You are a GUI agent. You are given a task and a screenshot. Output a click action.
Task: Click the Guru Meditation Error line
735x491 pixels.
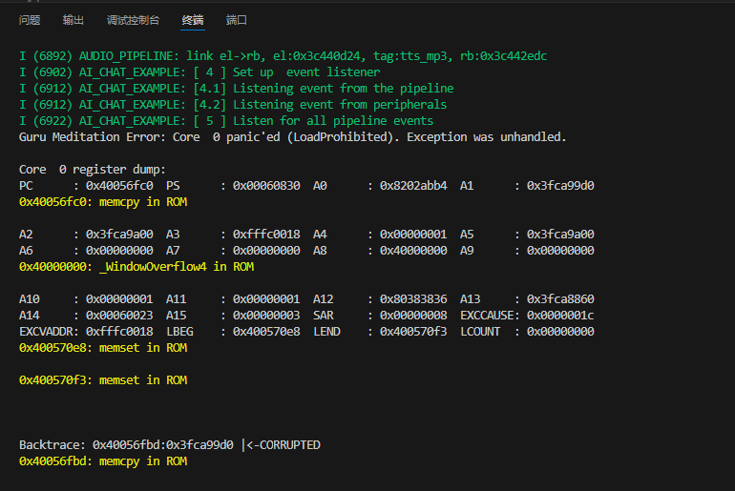click(292, 137)
